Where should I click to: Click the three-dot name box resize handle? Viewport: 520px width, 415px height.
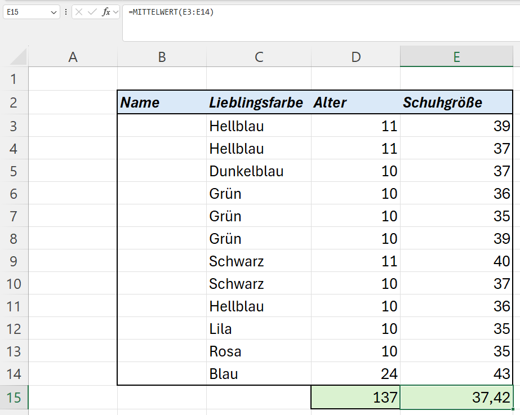[x=66, y=12]
